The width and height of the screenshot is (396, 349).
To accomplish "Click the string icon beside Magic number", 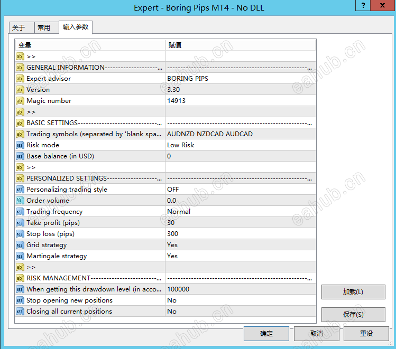I will (x=20, y=101).
